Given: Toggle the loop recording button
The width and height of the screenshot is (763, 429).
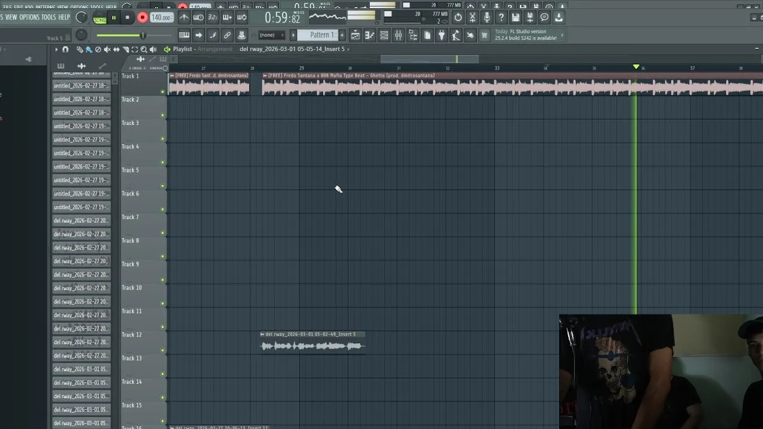Looking at the screenshot, I should pyautogui.click(x=241, y=17).
